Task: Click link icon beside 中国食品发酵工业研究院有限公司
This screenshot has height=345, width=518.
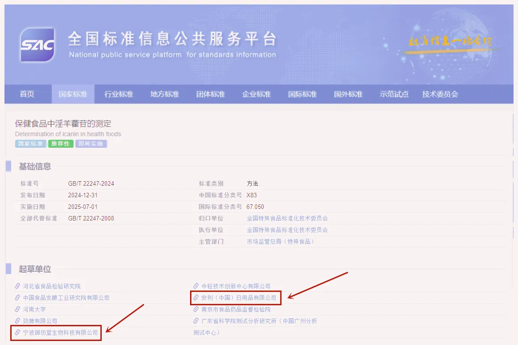Action: click(17, 297)
